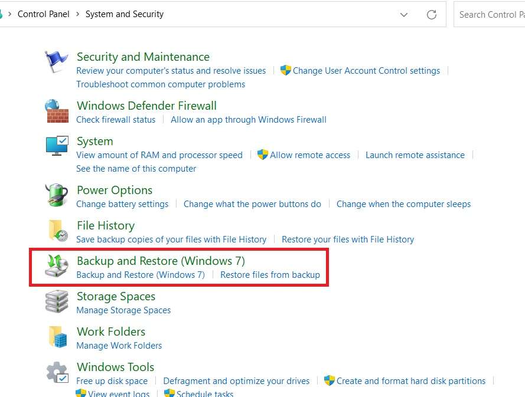Click the Backup and Restore drive icon

[57, 266]
